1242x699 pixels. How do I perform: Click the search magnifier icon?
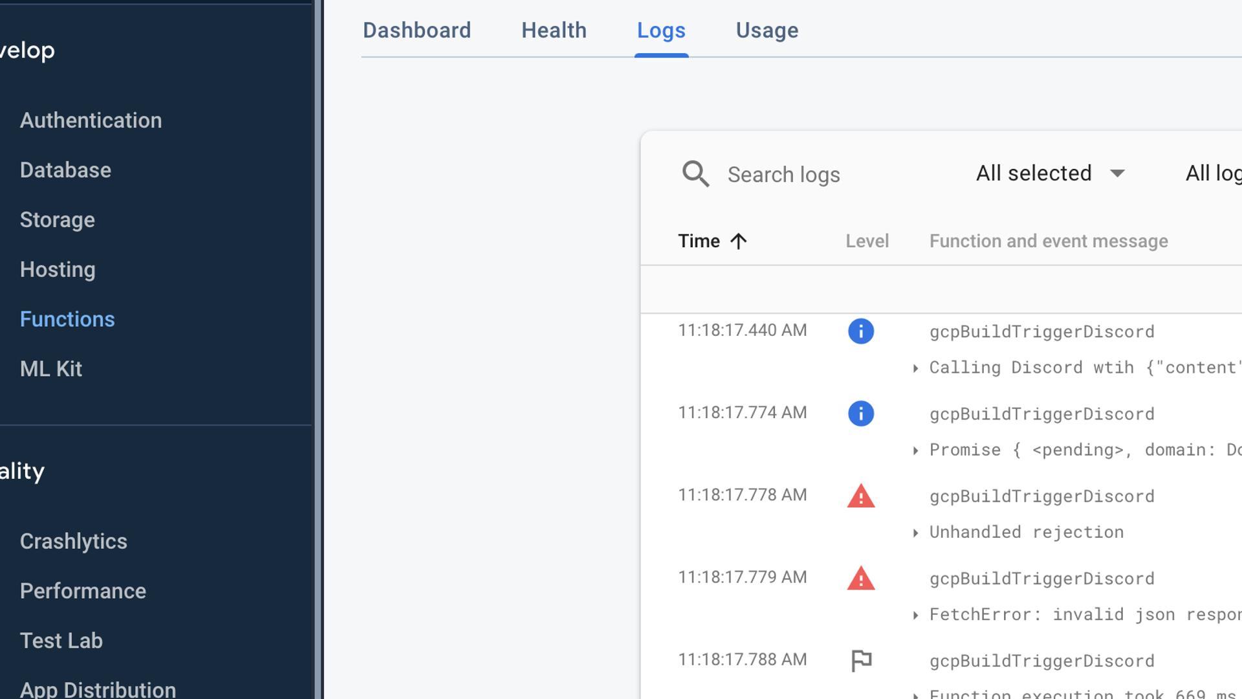point(695,174)
